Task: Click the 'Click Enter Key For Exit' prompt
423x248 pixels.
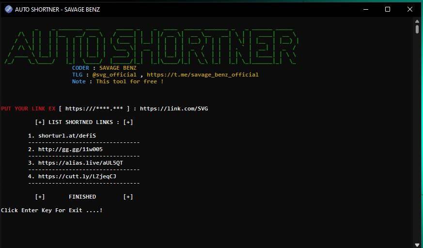Action: click(52, 210)
